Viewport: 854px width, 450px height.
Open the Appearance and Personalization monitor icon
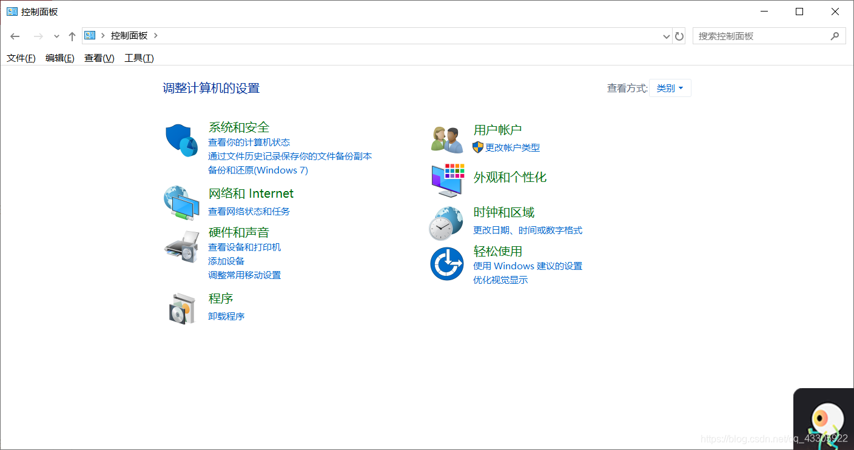point(448,180)
